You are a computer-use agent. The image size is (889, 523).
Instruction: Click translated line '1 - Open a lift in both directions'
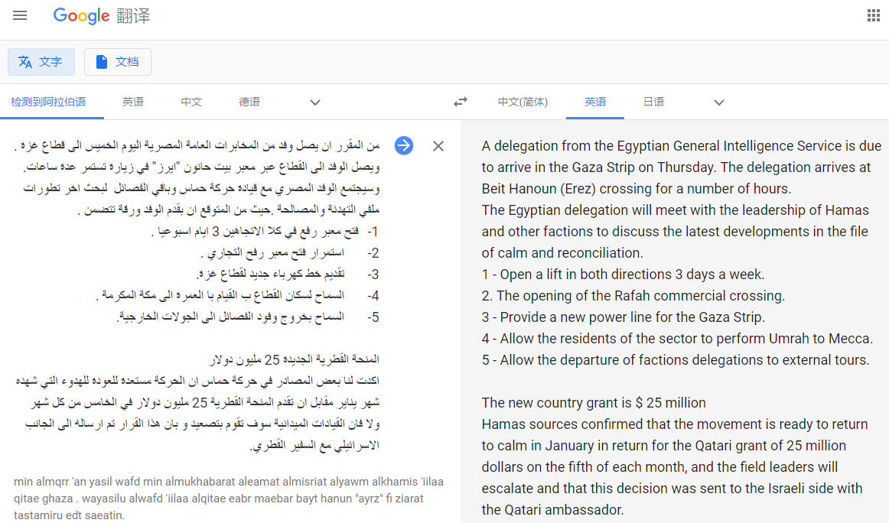tap(623, 274)
